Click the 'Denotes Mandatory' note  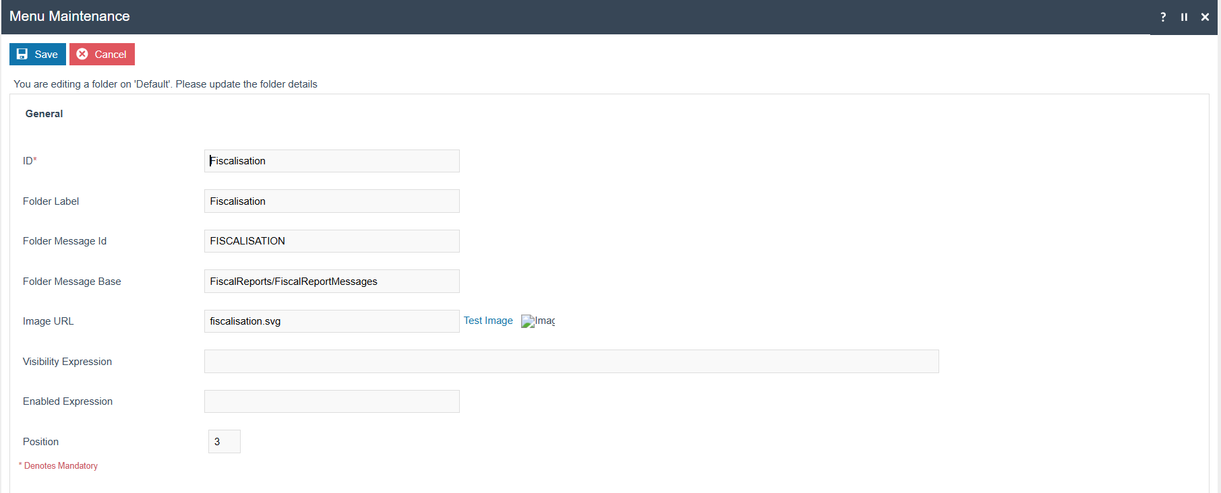61,466
